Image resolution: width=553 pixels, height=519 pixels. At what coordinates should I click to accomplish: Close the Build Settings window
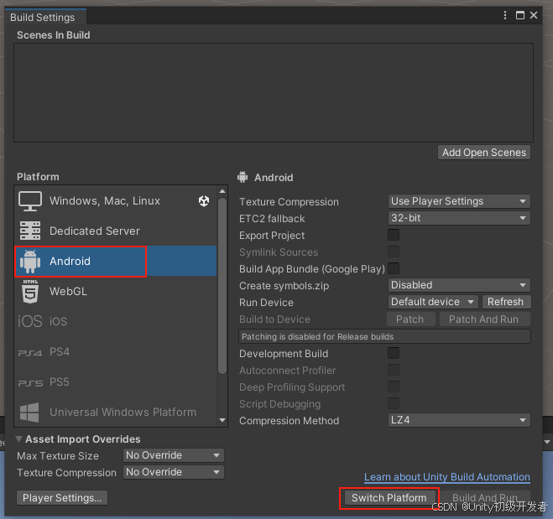[x=534, y=15]
